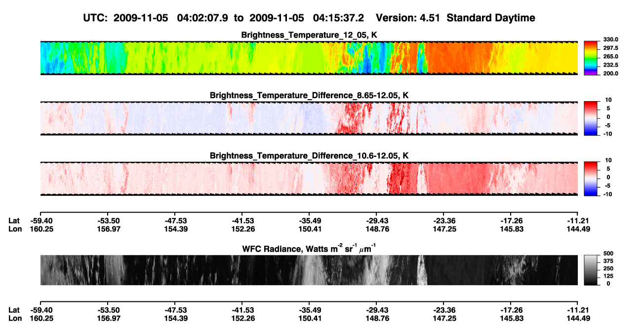Click the Lon label on the bottom axis
The height and width of the screenshot is (329, 642).
click(15, 318)
